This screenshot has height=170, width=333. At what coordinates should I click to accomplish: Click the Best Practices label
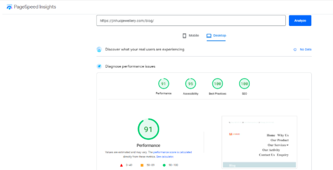pyautogui.click(x=217, y=93)
